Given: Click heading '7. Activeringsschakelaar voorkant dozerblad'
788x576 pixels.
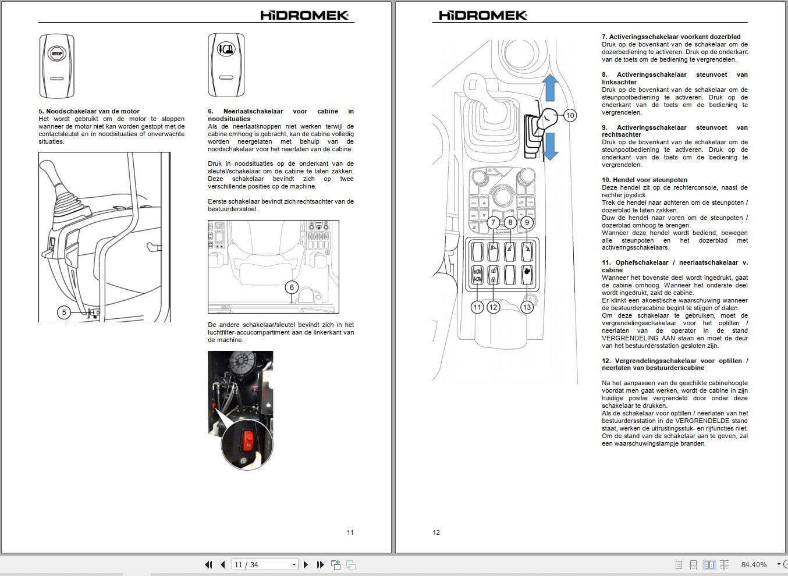Looking at the screenshot, I should (x=671, y=37).
